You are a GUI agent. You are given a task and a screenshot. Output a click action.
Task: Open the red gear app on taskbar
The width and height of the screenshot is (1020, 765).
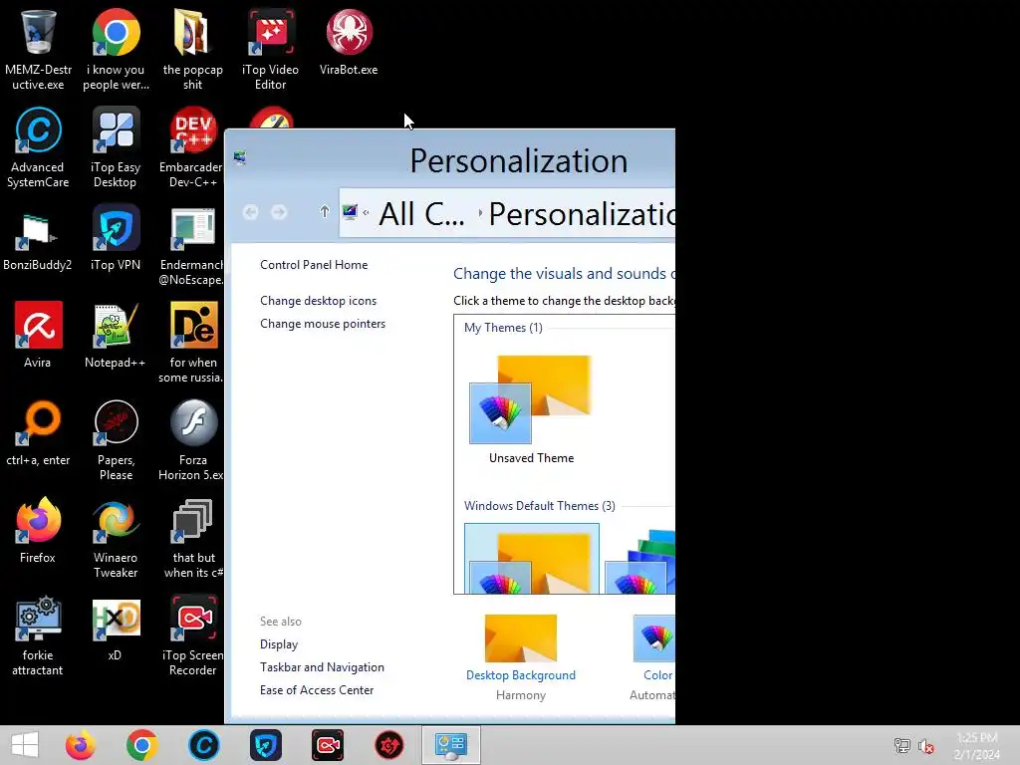point(389,745)
